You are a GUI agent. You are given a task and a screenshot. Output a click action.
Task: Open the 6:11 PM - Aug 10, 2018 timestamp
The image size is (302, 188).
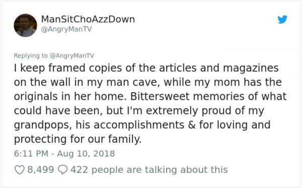tap(64, 154)
